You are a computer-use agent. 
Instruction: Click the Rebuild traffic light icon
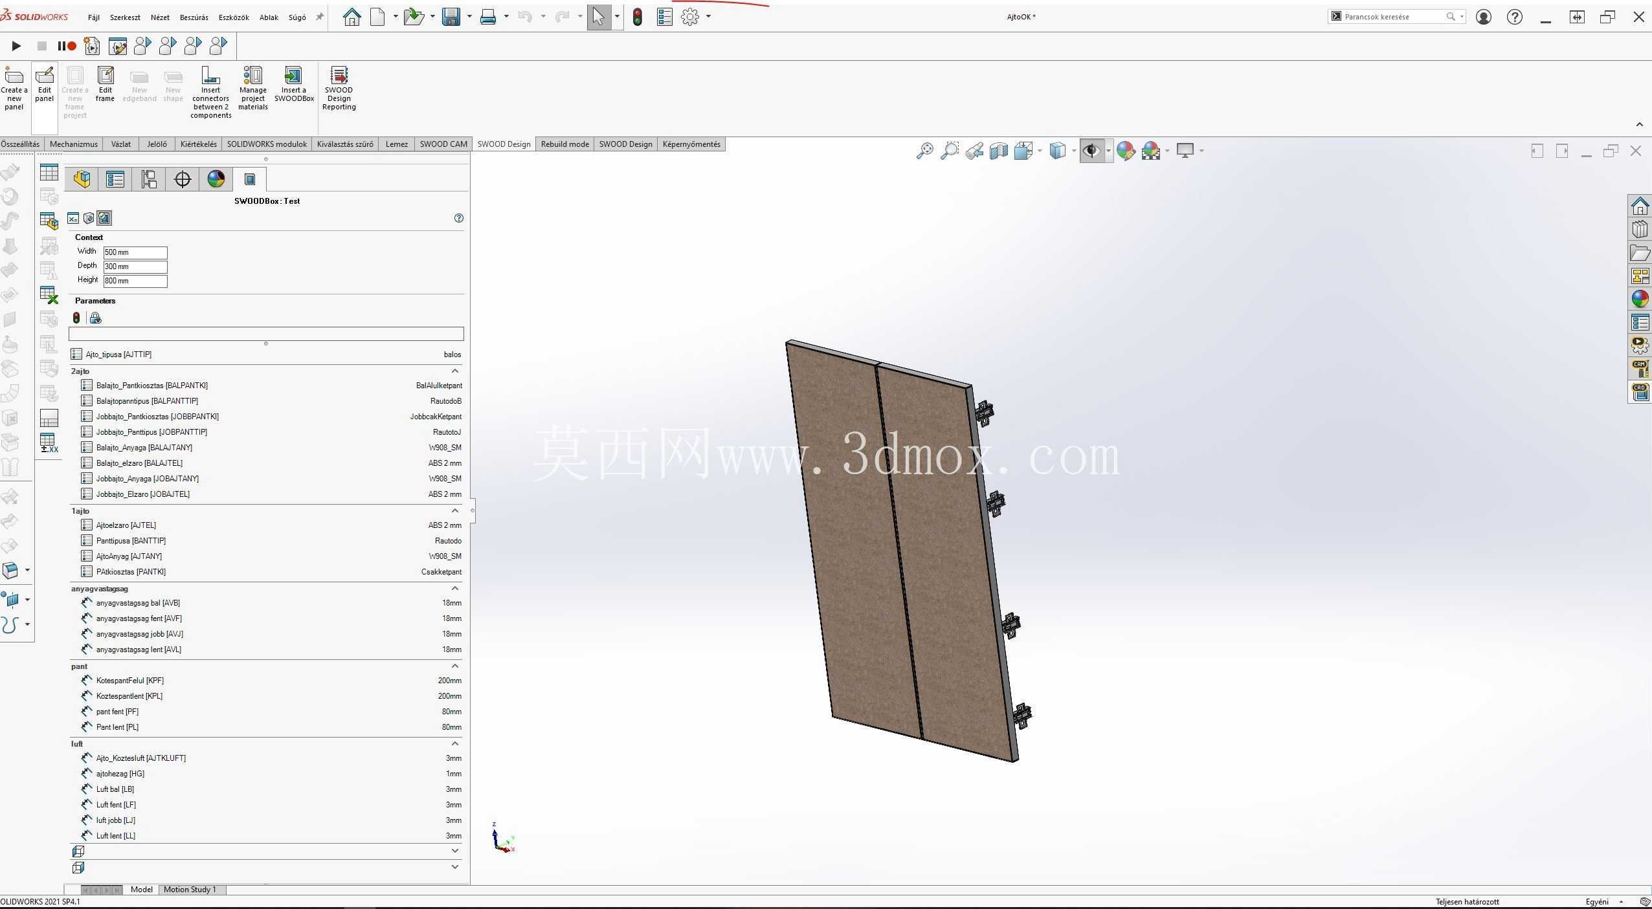coord(638,17)
